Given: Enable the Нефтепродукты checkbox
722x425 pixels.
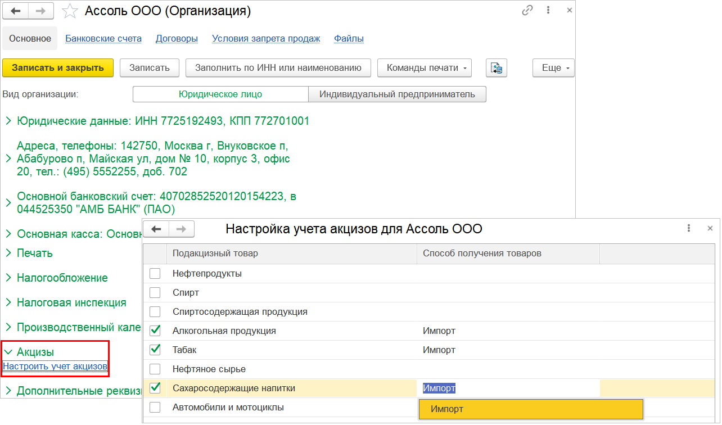Looking at the screenshot, I should [x=155, y=274].
